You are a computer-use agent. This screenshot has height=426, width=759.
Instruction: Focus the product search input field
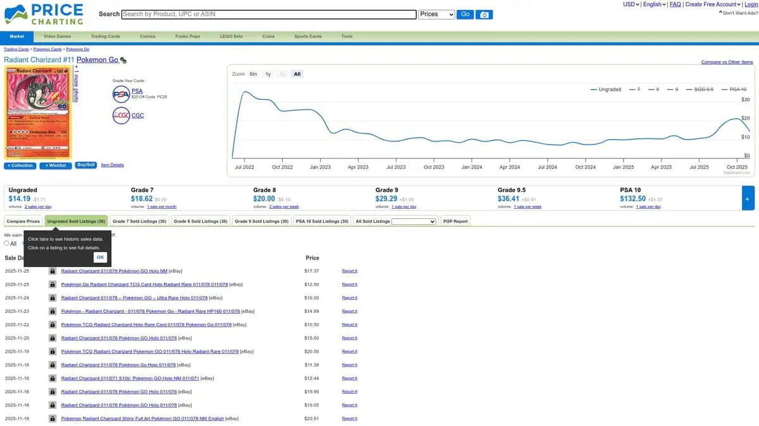[x=269, y=14]
